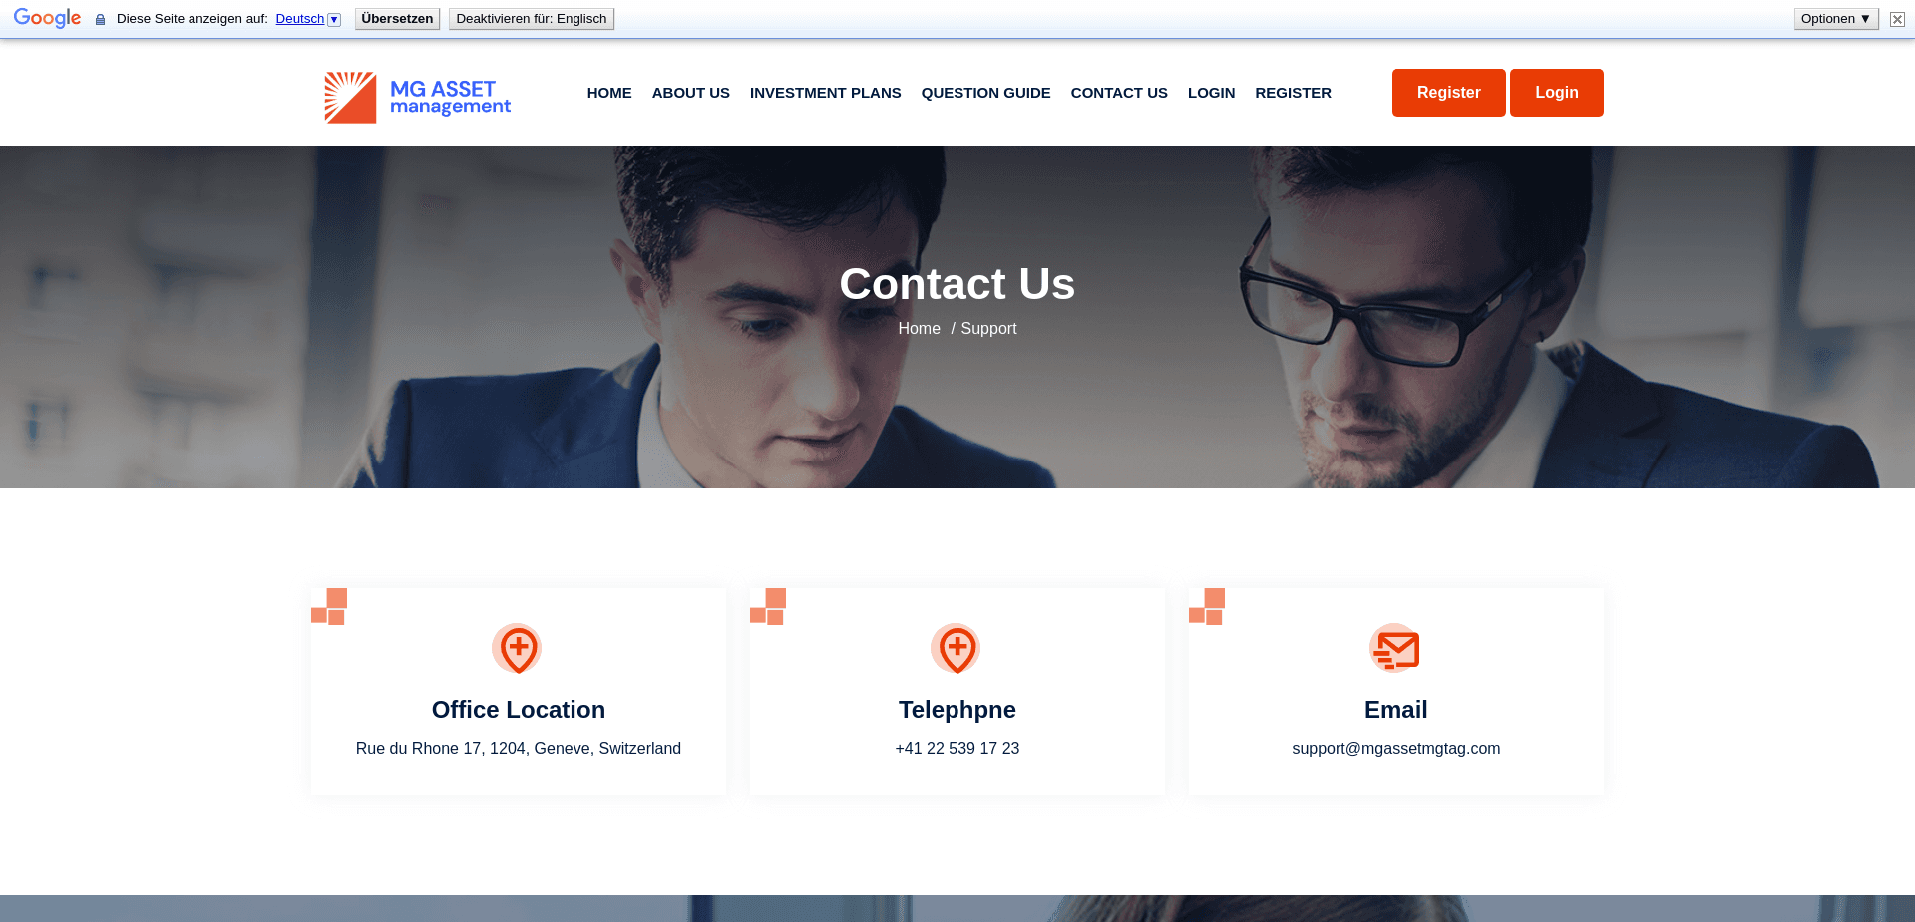This screenshot has width=1915, height=922.
Task: Click the orange Register button
Action: point(1448,93)
